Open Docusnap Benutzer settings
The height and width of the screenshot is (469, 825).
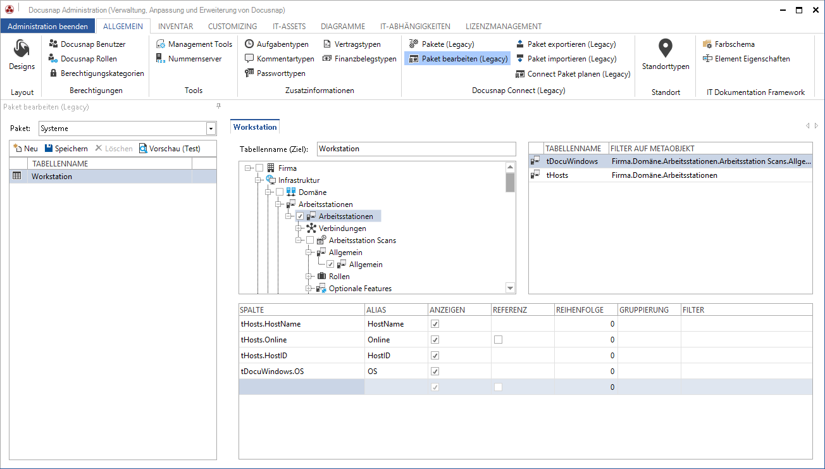87,44
